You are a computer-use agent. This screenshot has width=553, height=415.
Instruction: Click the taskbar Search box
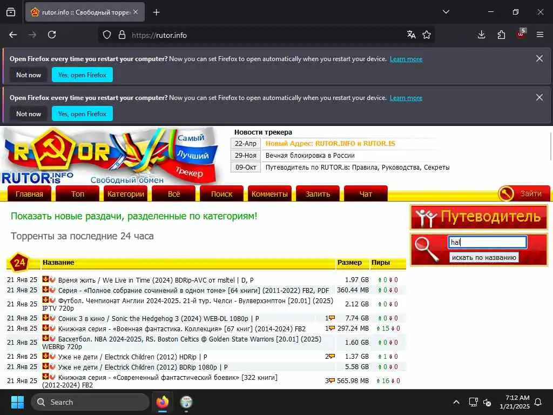[x=90, y=402]
